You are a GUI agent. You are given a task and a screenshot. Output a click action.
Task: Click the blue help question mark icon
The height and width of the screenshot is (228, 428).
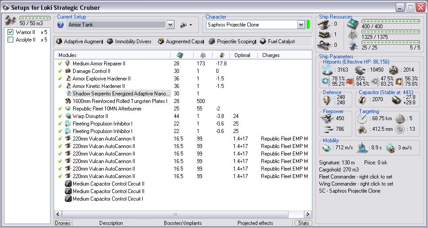pos(60,25)
